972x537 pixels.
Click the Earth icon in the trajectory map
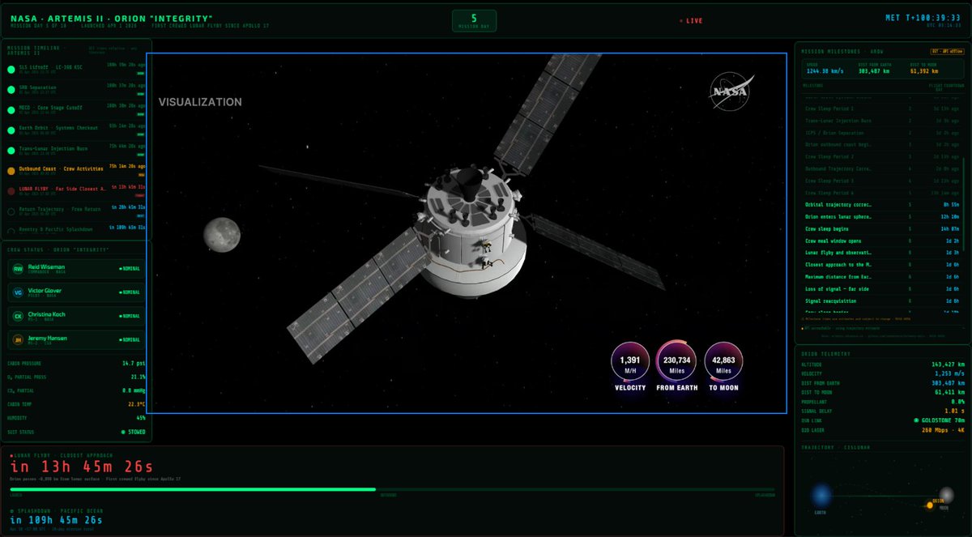pos(822,496)
